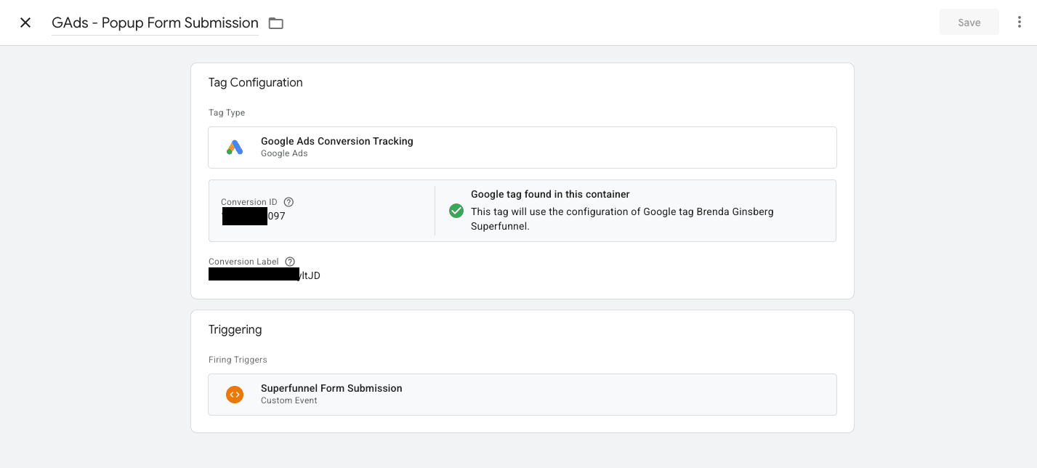Screen dimensions: 1037x468
Task: Open help icon next to Conversion Label
Action: point(290,262)
